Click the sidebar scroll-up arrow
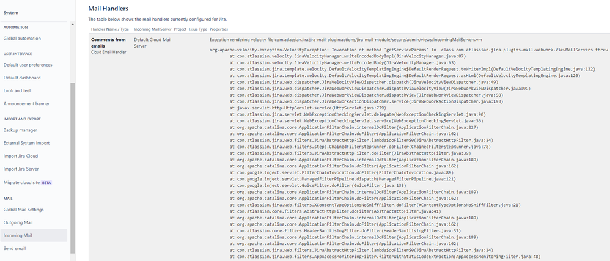This screenshot has height=261, width=610. point(72,24)
